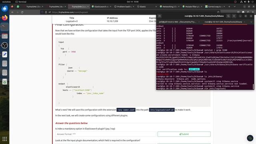
Task: Switch to first TryHackMe tab
Action: coord(34,6)
